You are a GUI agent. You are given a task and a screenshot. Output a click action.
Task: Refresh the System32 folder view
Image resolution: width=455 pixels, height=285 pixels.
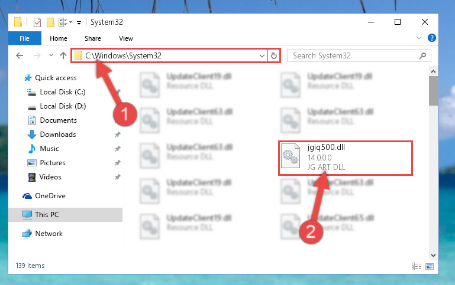[x=273, y=55]
